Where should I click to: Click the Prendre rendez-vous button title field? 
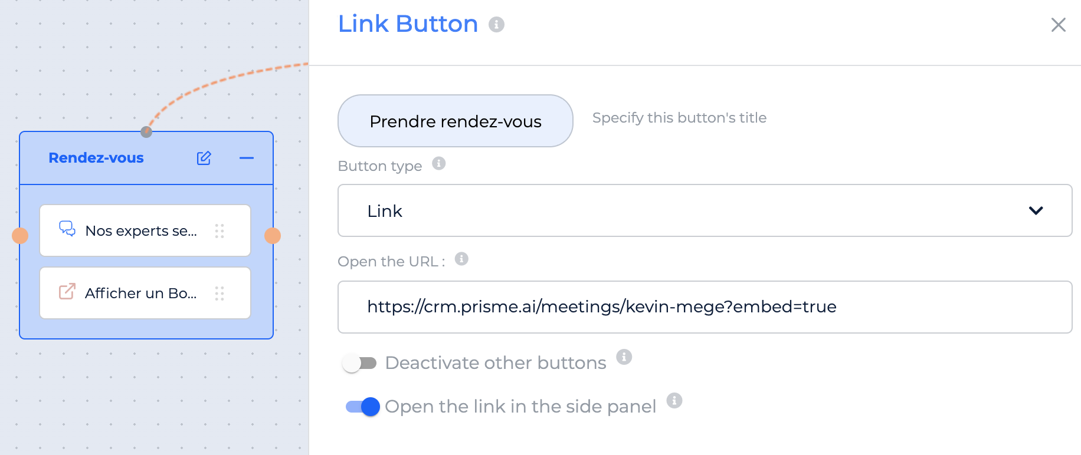(456, 121)
